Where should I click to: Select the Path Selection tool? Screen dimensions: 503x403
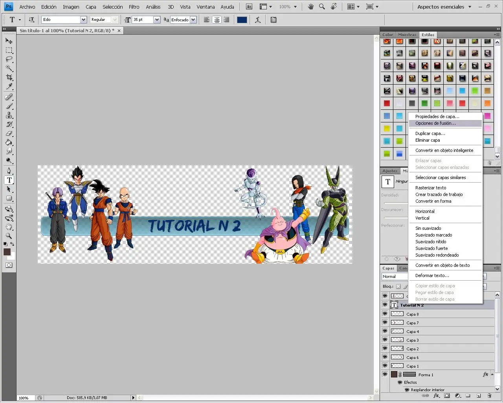tap(9, 189)
